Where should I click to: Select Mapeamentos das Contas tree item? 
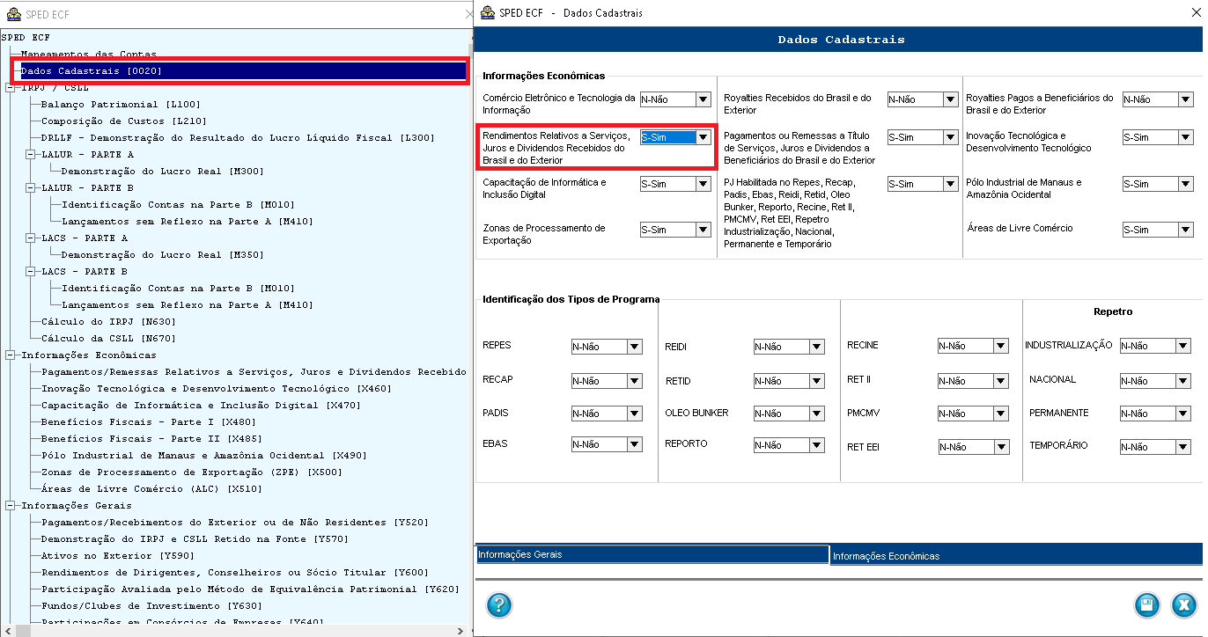click(89, 55)
